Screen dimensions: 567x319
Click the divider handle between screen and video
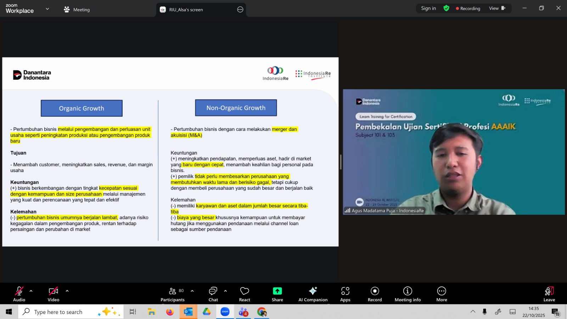coord(341,162)
